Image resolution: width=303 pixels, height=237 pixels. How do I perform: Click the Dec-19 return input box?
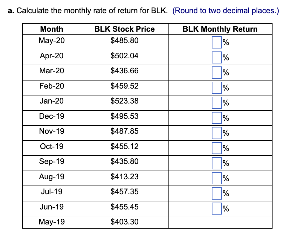point(217,118)
